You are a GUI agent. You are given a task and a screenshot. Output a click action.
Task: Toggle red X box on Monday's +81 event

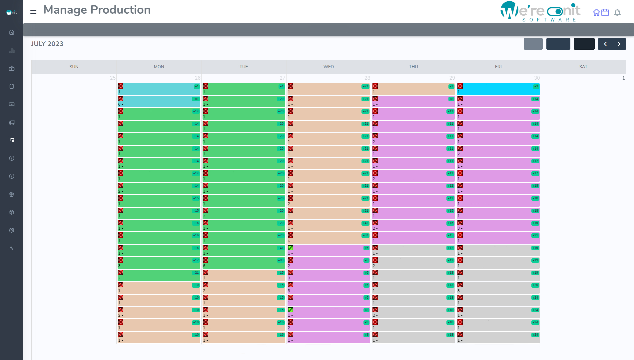pyautogui.click(x=121, y=99)
